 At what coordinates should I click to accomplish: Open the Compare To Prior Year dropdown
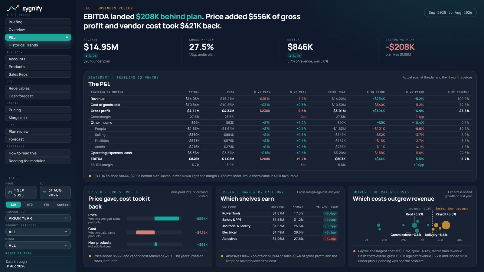[x=38, y=218]
